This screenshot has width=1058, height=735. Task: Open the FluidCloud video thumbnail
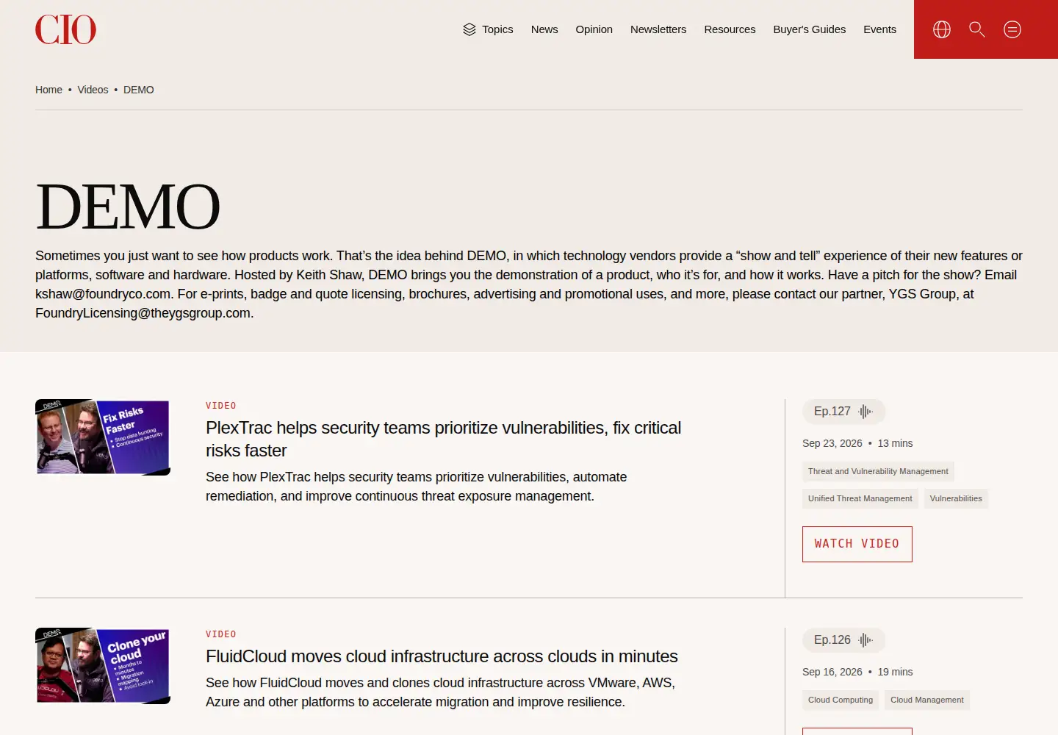pyautogui.click(x=103, y=666)
